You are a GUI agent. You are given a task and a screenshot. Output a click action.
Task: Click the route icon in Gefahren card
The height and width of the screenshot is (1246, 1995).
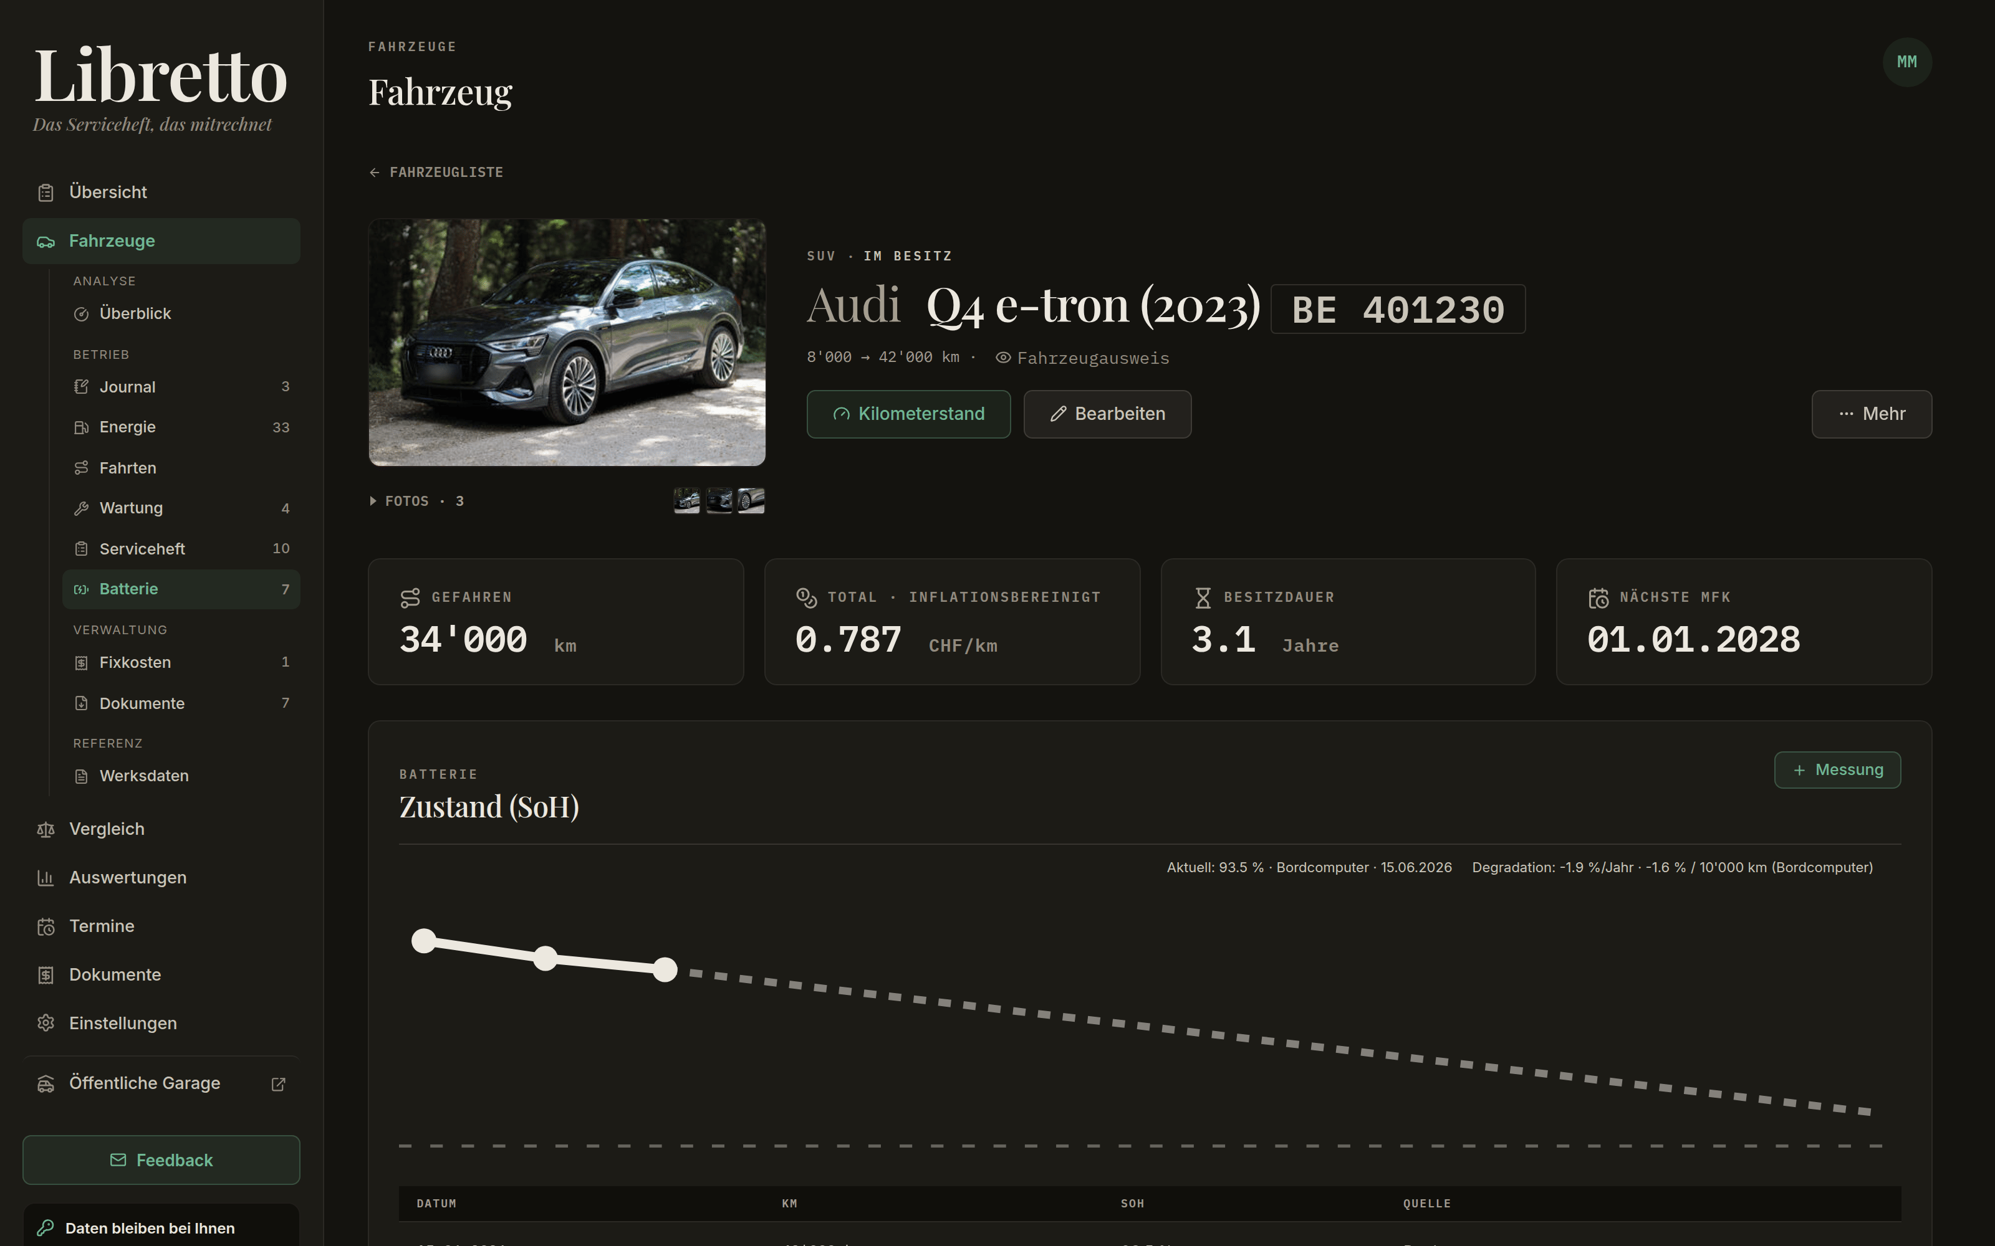pos(410,598)
